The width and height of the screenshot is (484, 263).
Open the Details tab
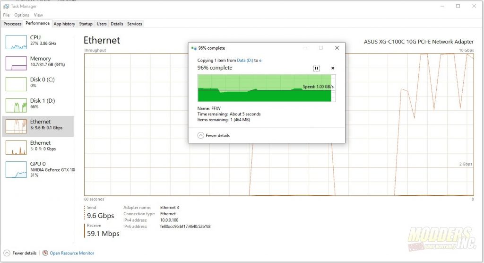pyautogui.click(x=117, y=24)
